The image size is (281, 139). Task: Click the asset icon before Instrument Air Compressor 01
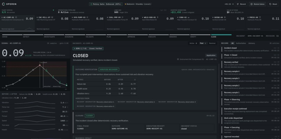pos(178,59)
